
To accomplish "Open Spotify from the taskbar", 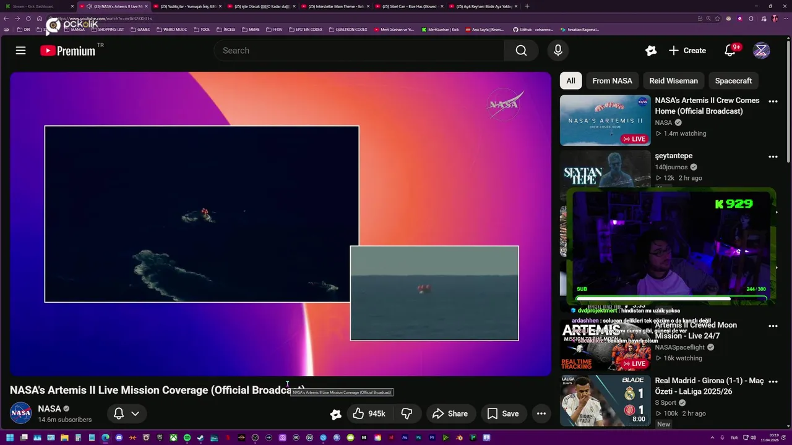I will [x=187, y=438].
